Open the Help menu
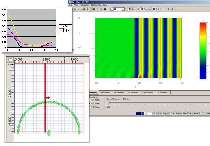This screenshot has width=210, height=146. click(x=105, y=5)
